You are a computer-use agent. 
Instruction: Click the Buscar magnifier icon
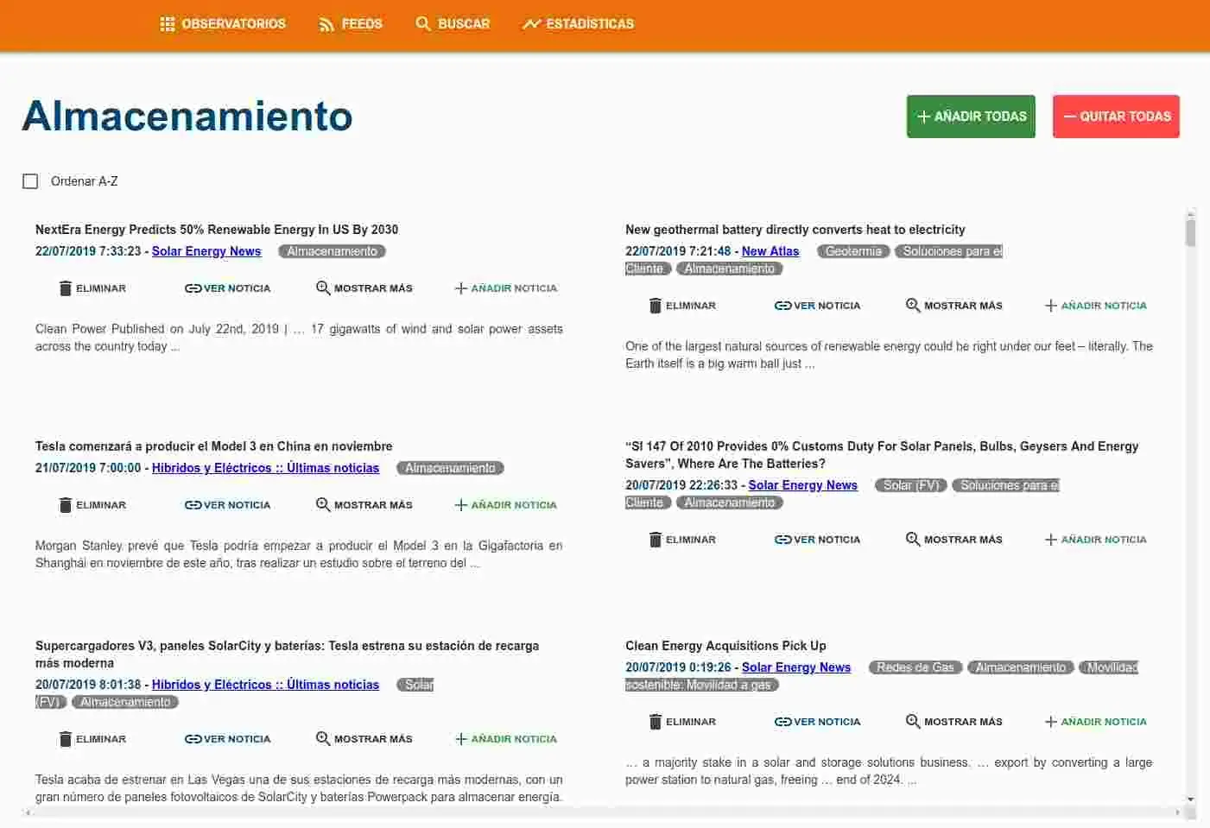[x=423, y=24]
